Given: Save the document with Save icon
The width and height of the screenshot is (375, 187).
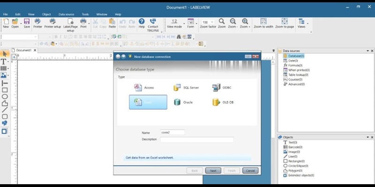Looking at the screenshot, I should click(27, 23).
